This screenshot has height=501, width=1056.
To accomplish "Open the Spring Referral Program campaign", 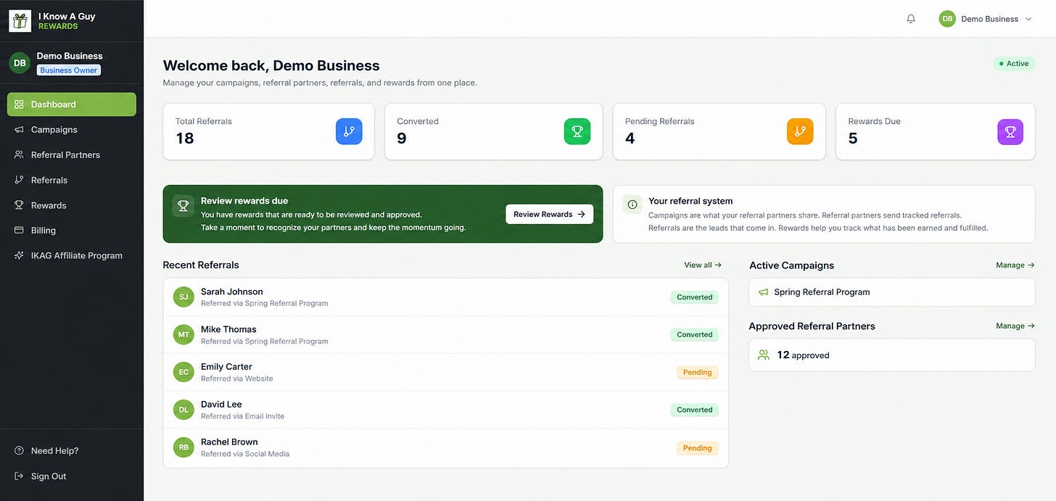I will [x=892, y=292].
